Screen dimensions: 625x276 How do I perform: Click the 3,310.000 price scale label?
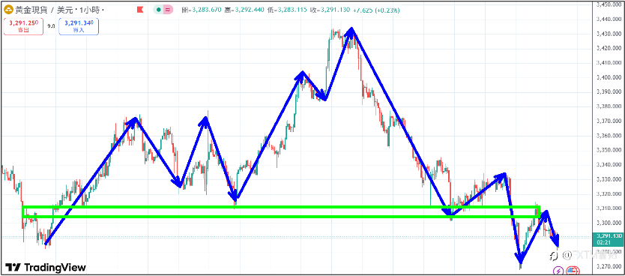pos(609,208)
